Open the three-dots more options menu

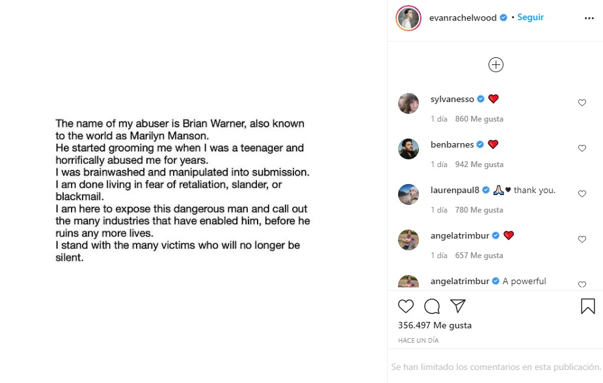589,18
